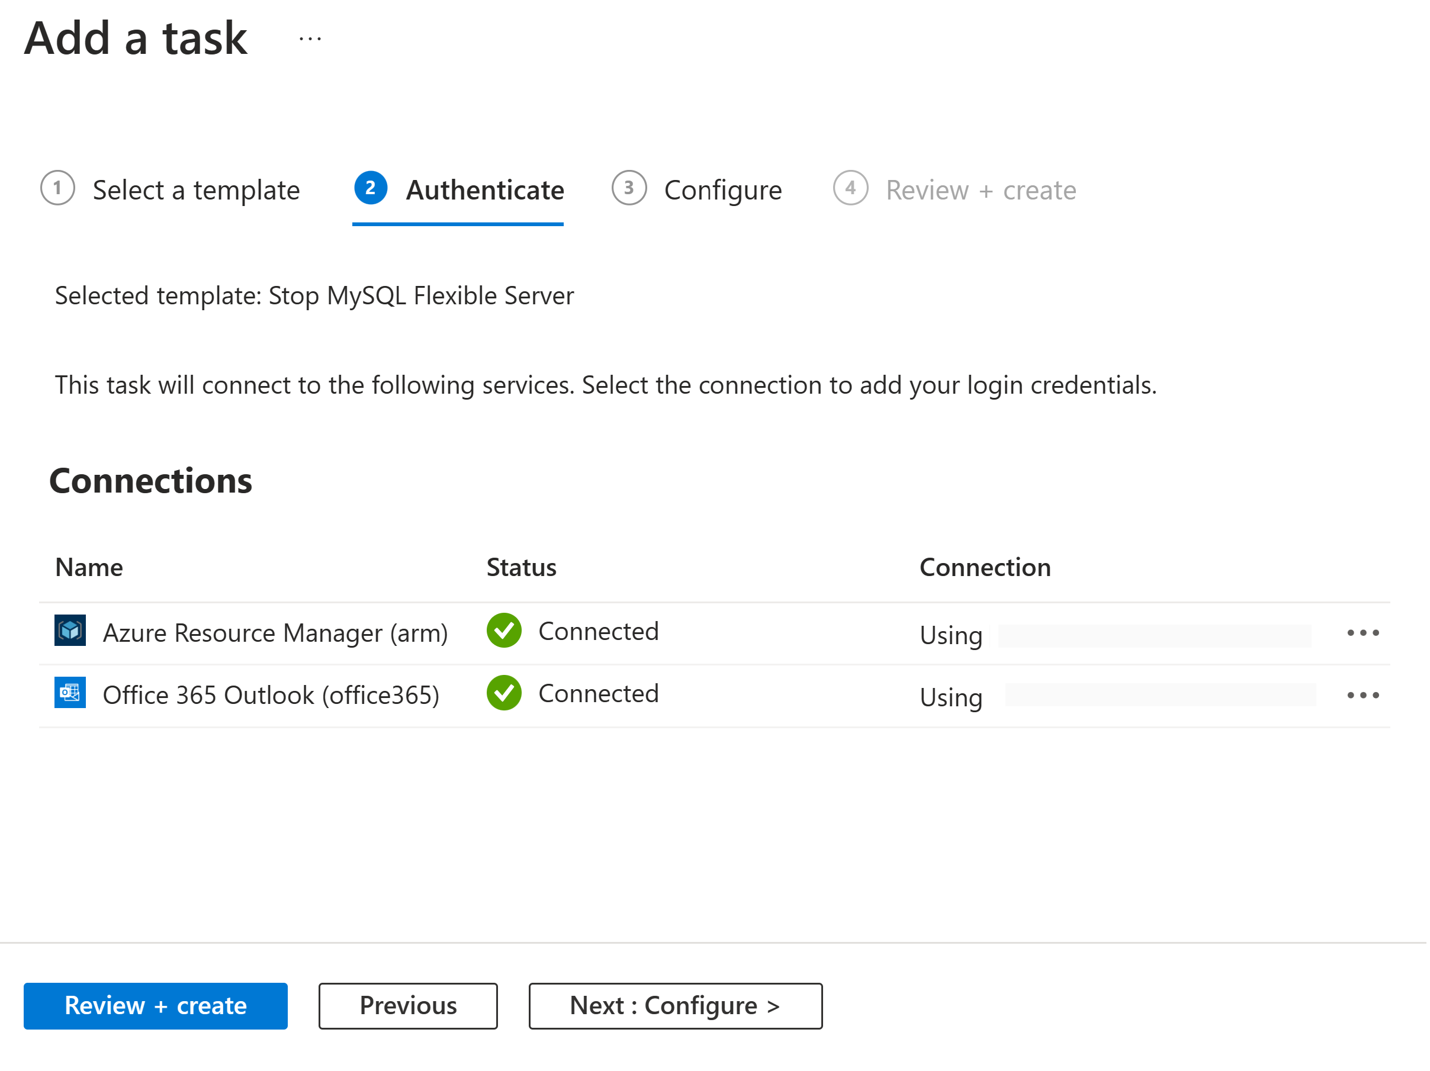The height and width of the screenshot is (1071, 1430).
Task: Click step 1 circle number icon
Action: [57, 188]
